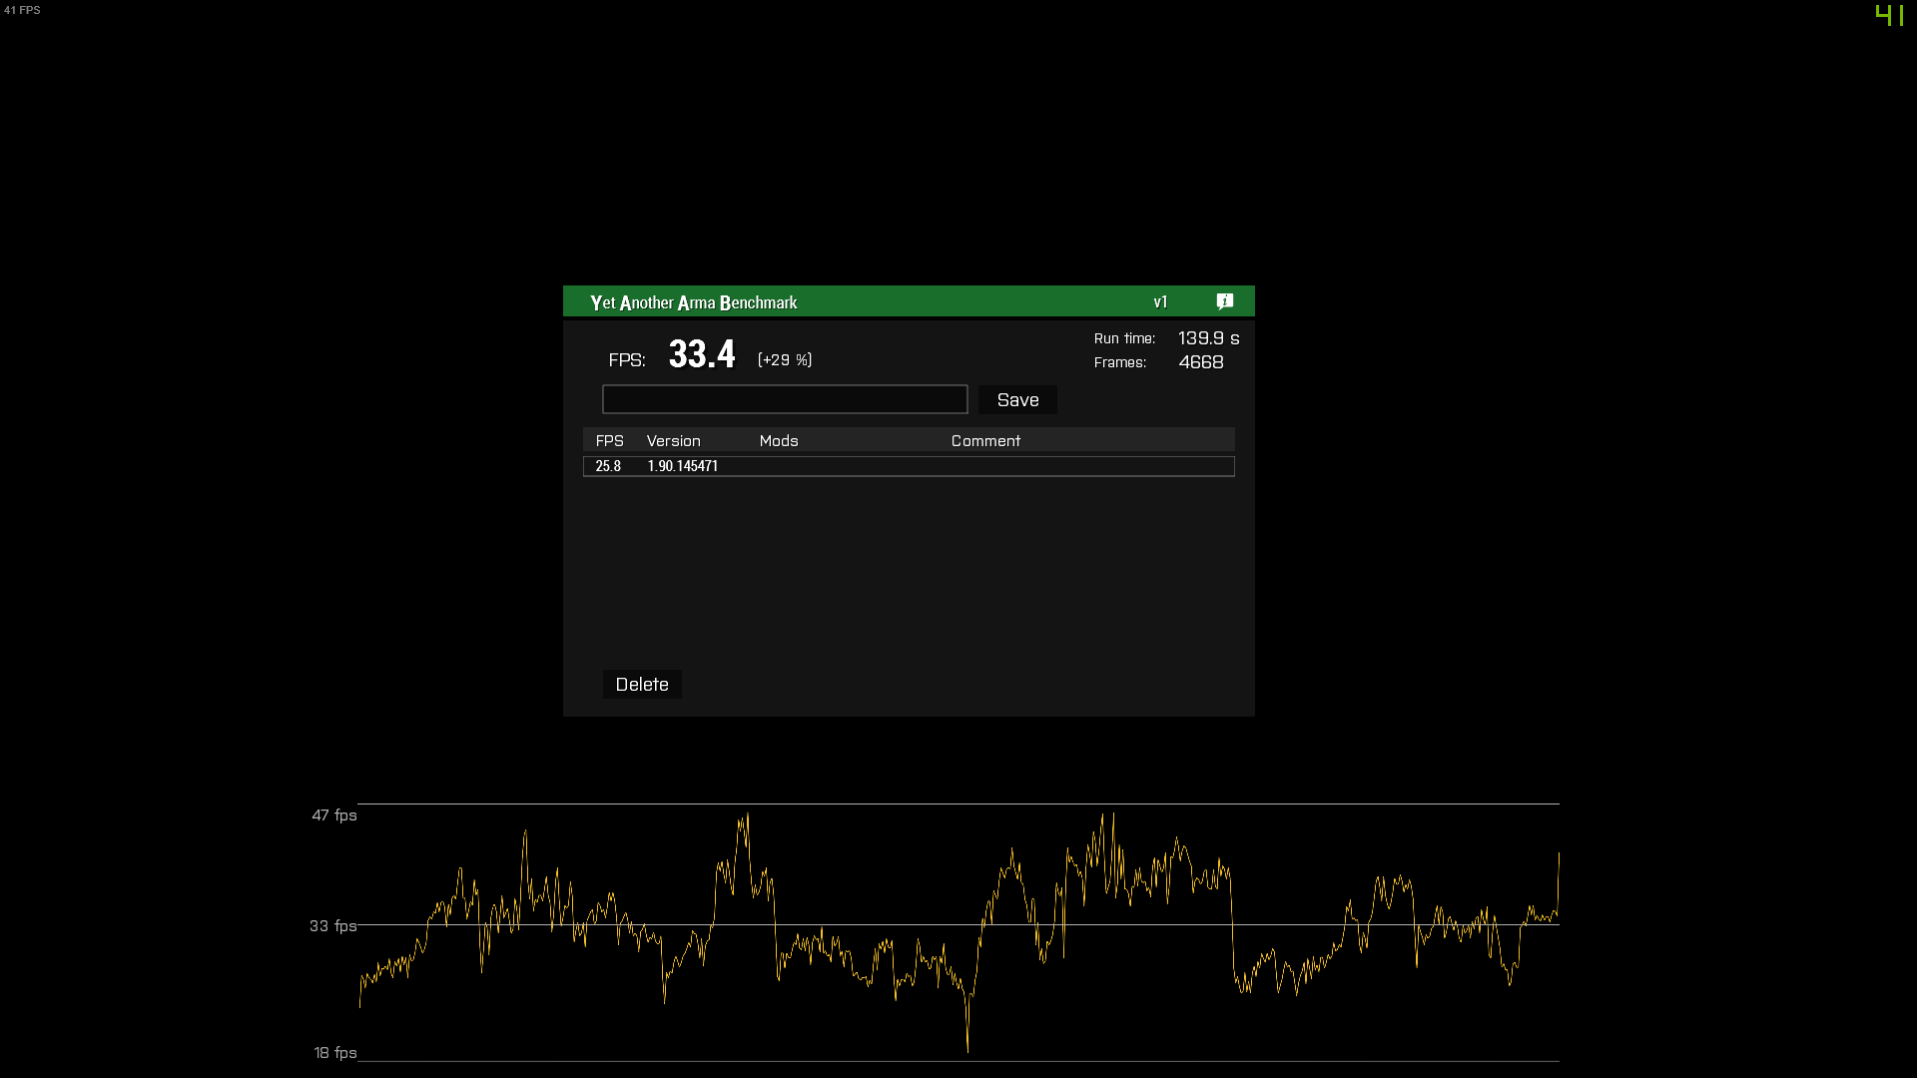Click the 33.4 FPS result value
The image size is (1917, 1078).
tap(701, 354)
